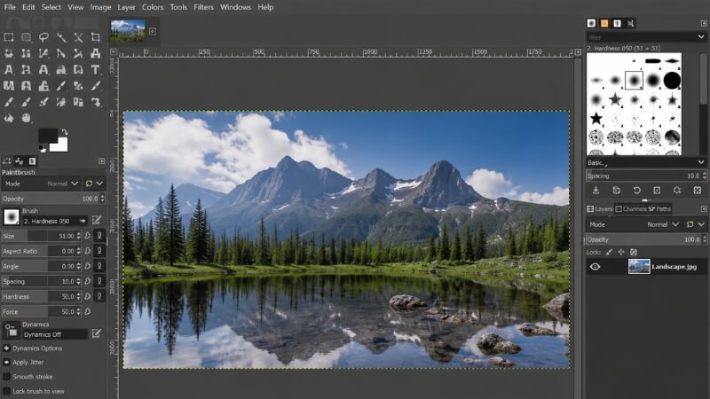Screen dimensions: 710x399
Task: Expand the Apply Jitter section
Action: click(6, 362)
